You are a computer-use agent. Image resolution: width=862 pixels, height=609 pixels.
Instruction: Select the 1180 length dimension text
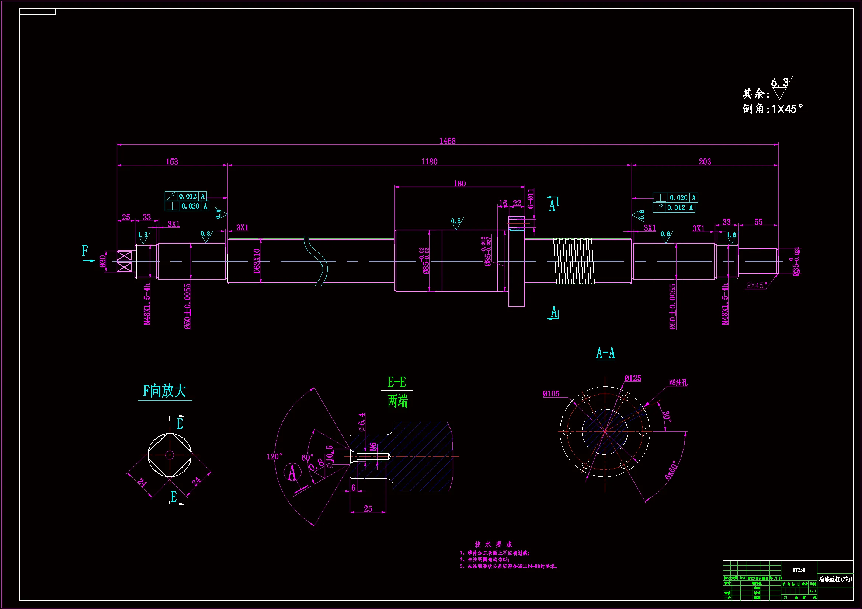pyautogui.click(x=429, y=162)
